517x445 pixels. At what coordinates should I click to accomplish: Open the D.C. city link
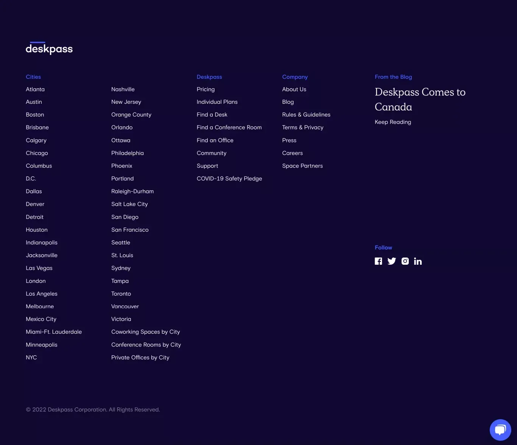(31, 179)
